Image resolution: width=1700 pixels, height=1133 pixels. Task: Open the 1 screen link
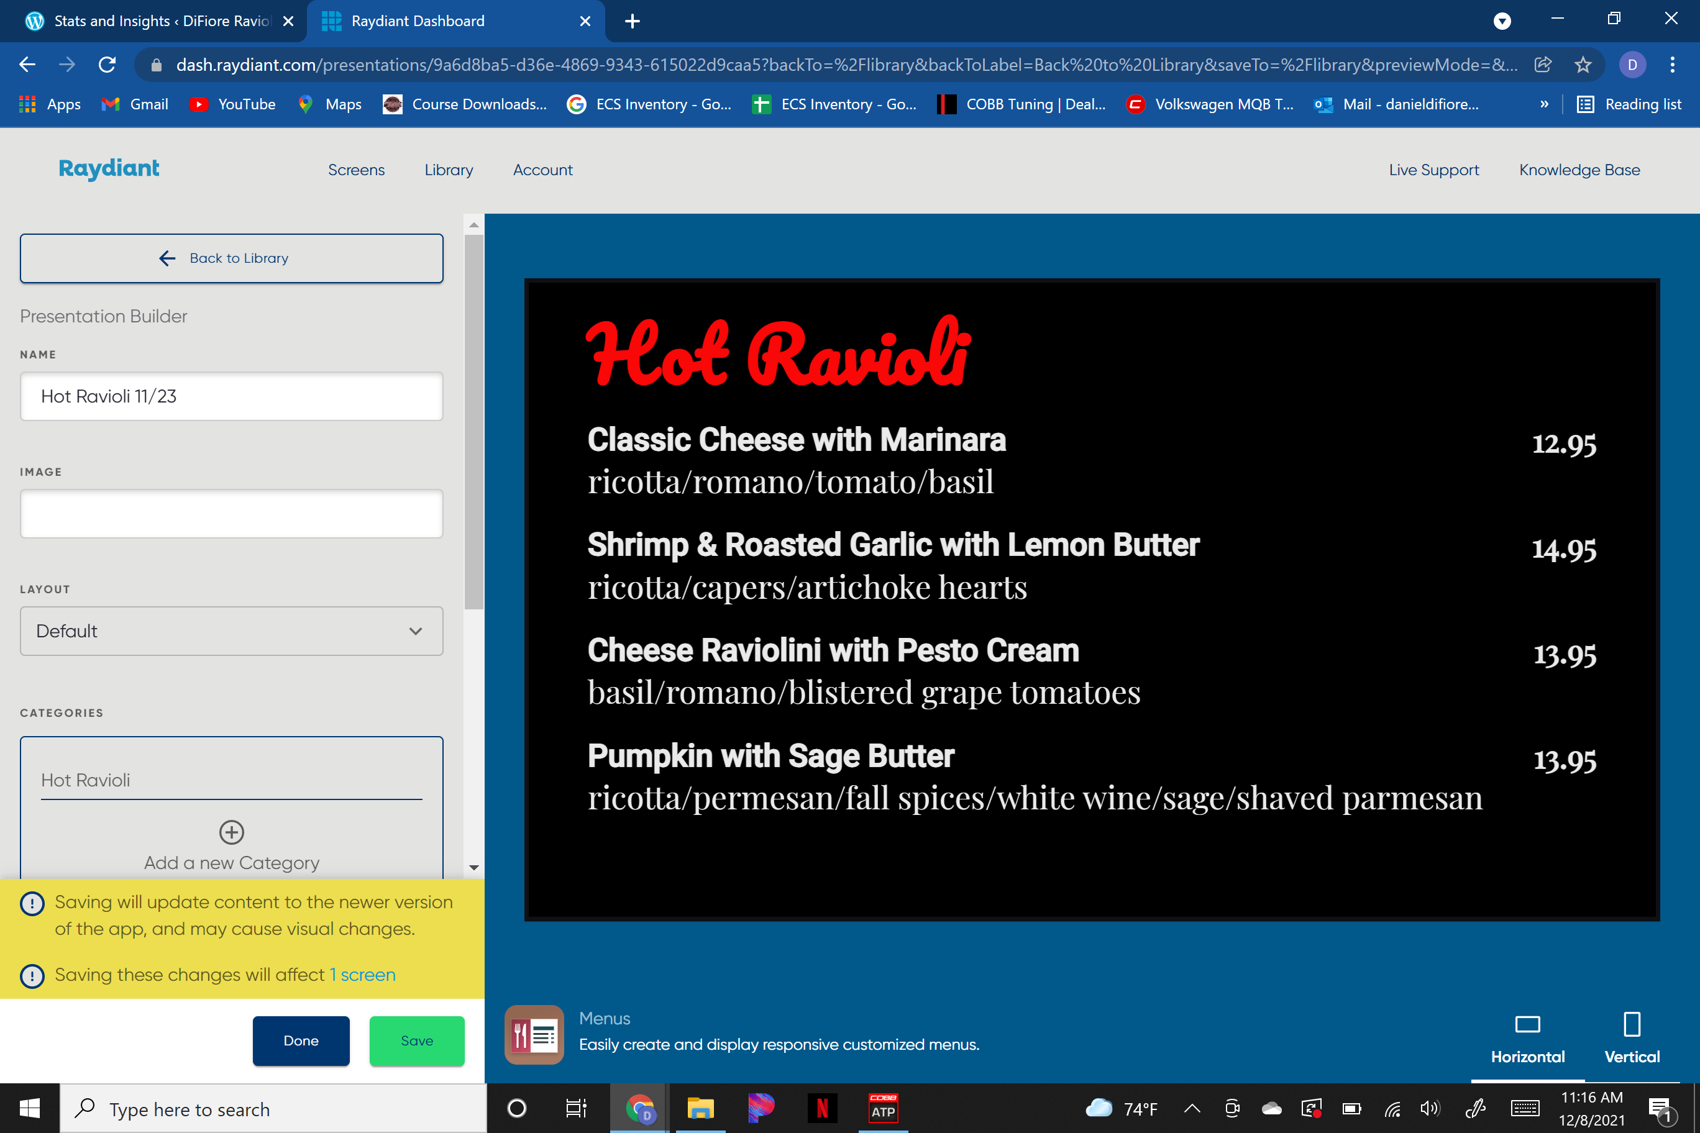pyautogui.click(x=362, y=975)
